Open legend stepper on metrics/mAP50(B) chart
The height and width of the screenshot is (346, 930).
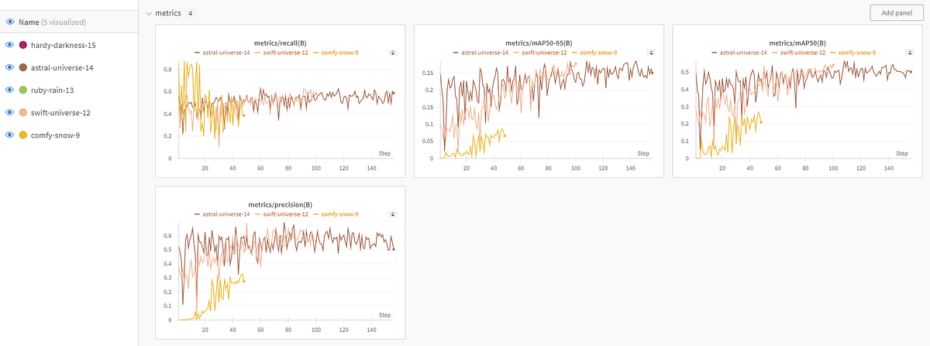(909, 53)
